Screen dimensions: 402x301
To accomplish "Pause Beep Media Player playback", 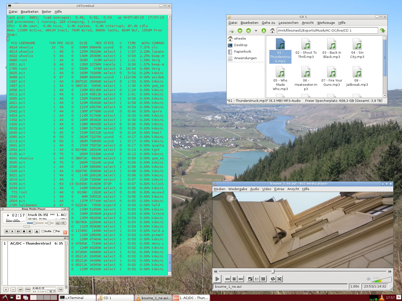I will pos(18,231).
